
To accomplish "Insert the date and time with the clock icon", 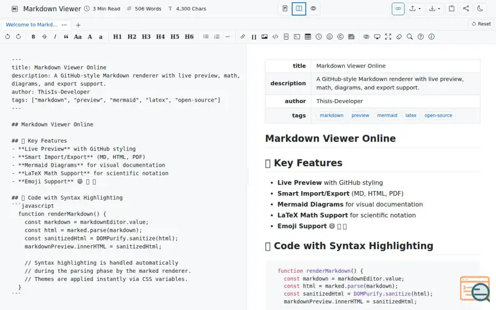I will (319, 37).
